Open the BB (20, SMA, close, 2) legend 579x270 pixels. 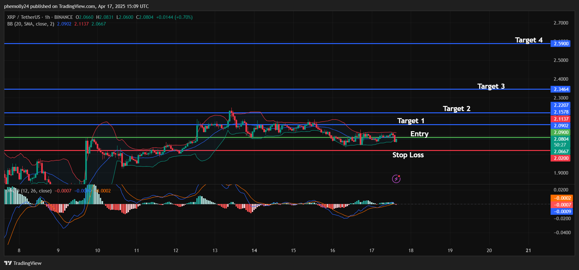pos(31,24)
